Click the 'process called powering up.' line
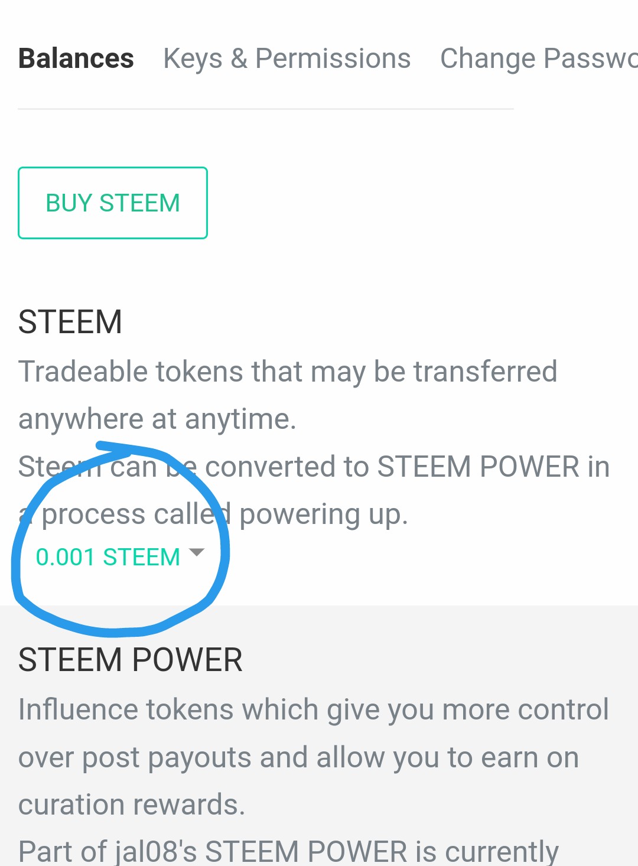This screenshot has width=638, height=866. pos(224,514)
